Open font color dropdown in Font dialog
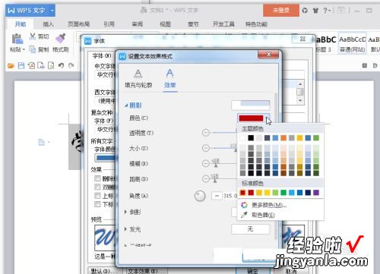The height and width of the screenshot is (274, 380). 105,158
